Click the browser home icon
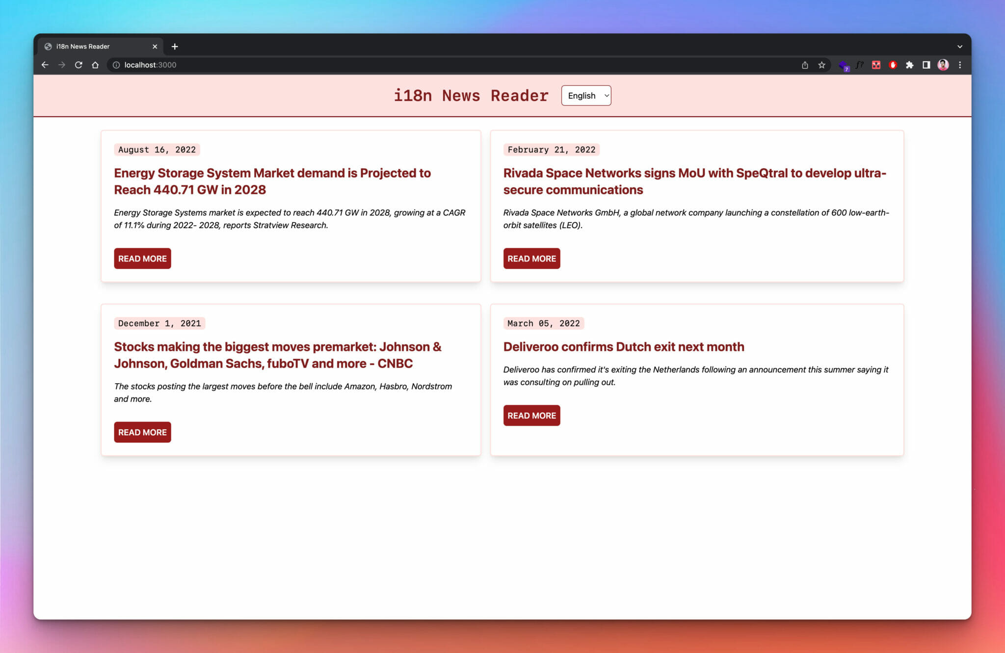This screenshot has height=653, width=1005. [x=95, y=65]
